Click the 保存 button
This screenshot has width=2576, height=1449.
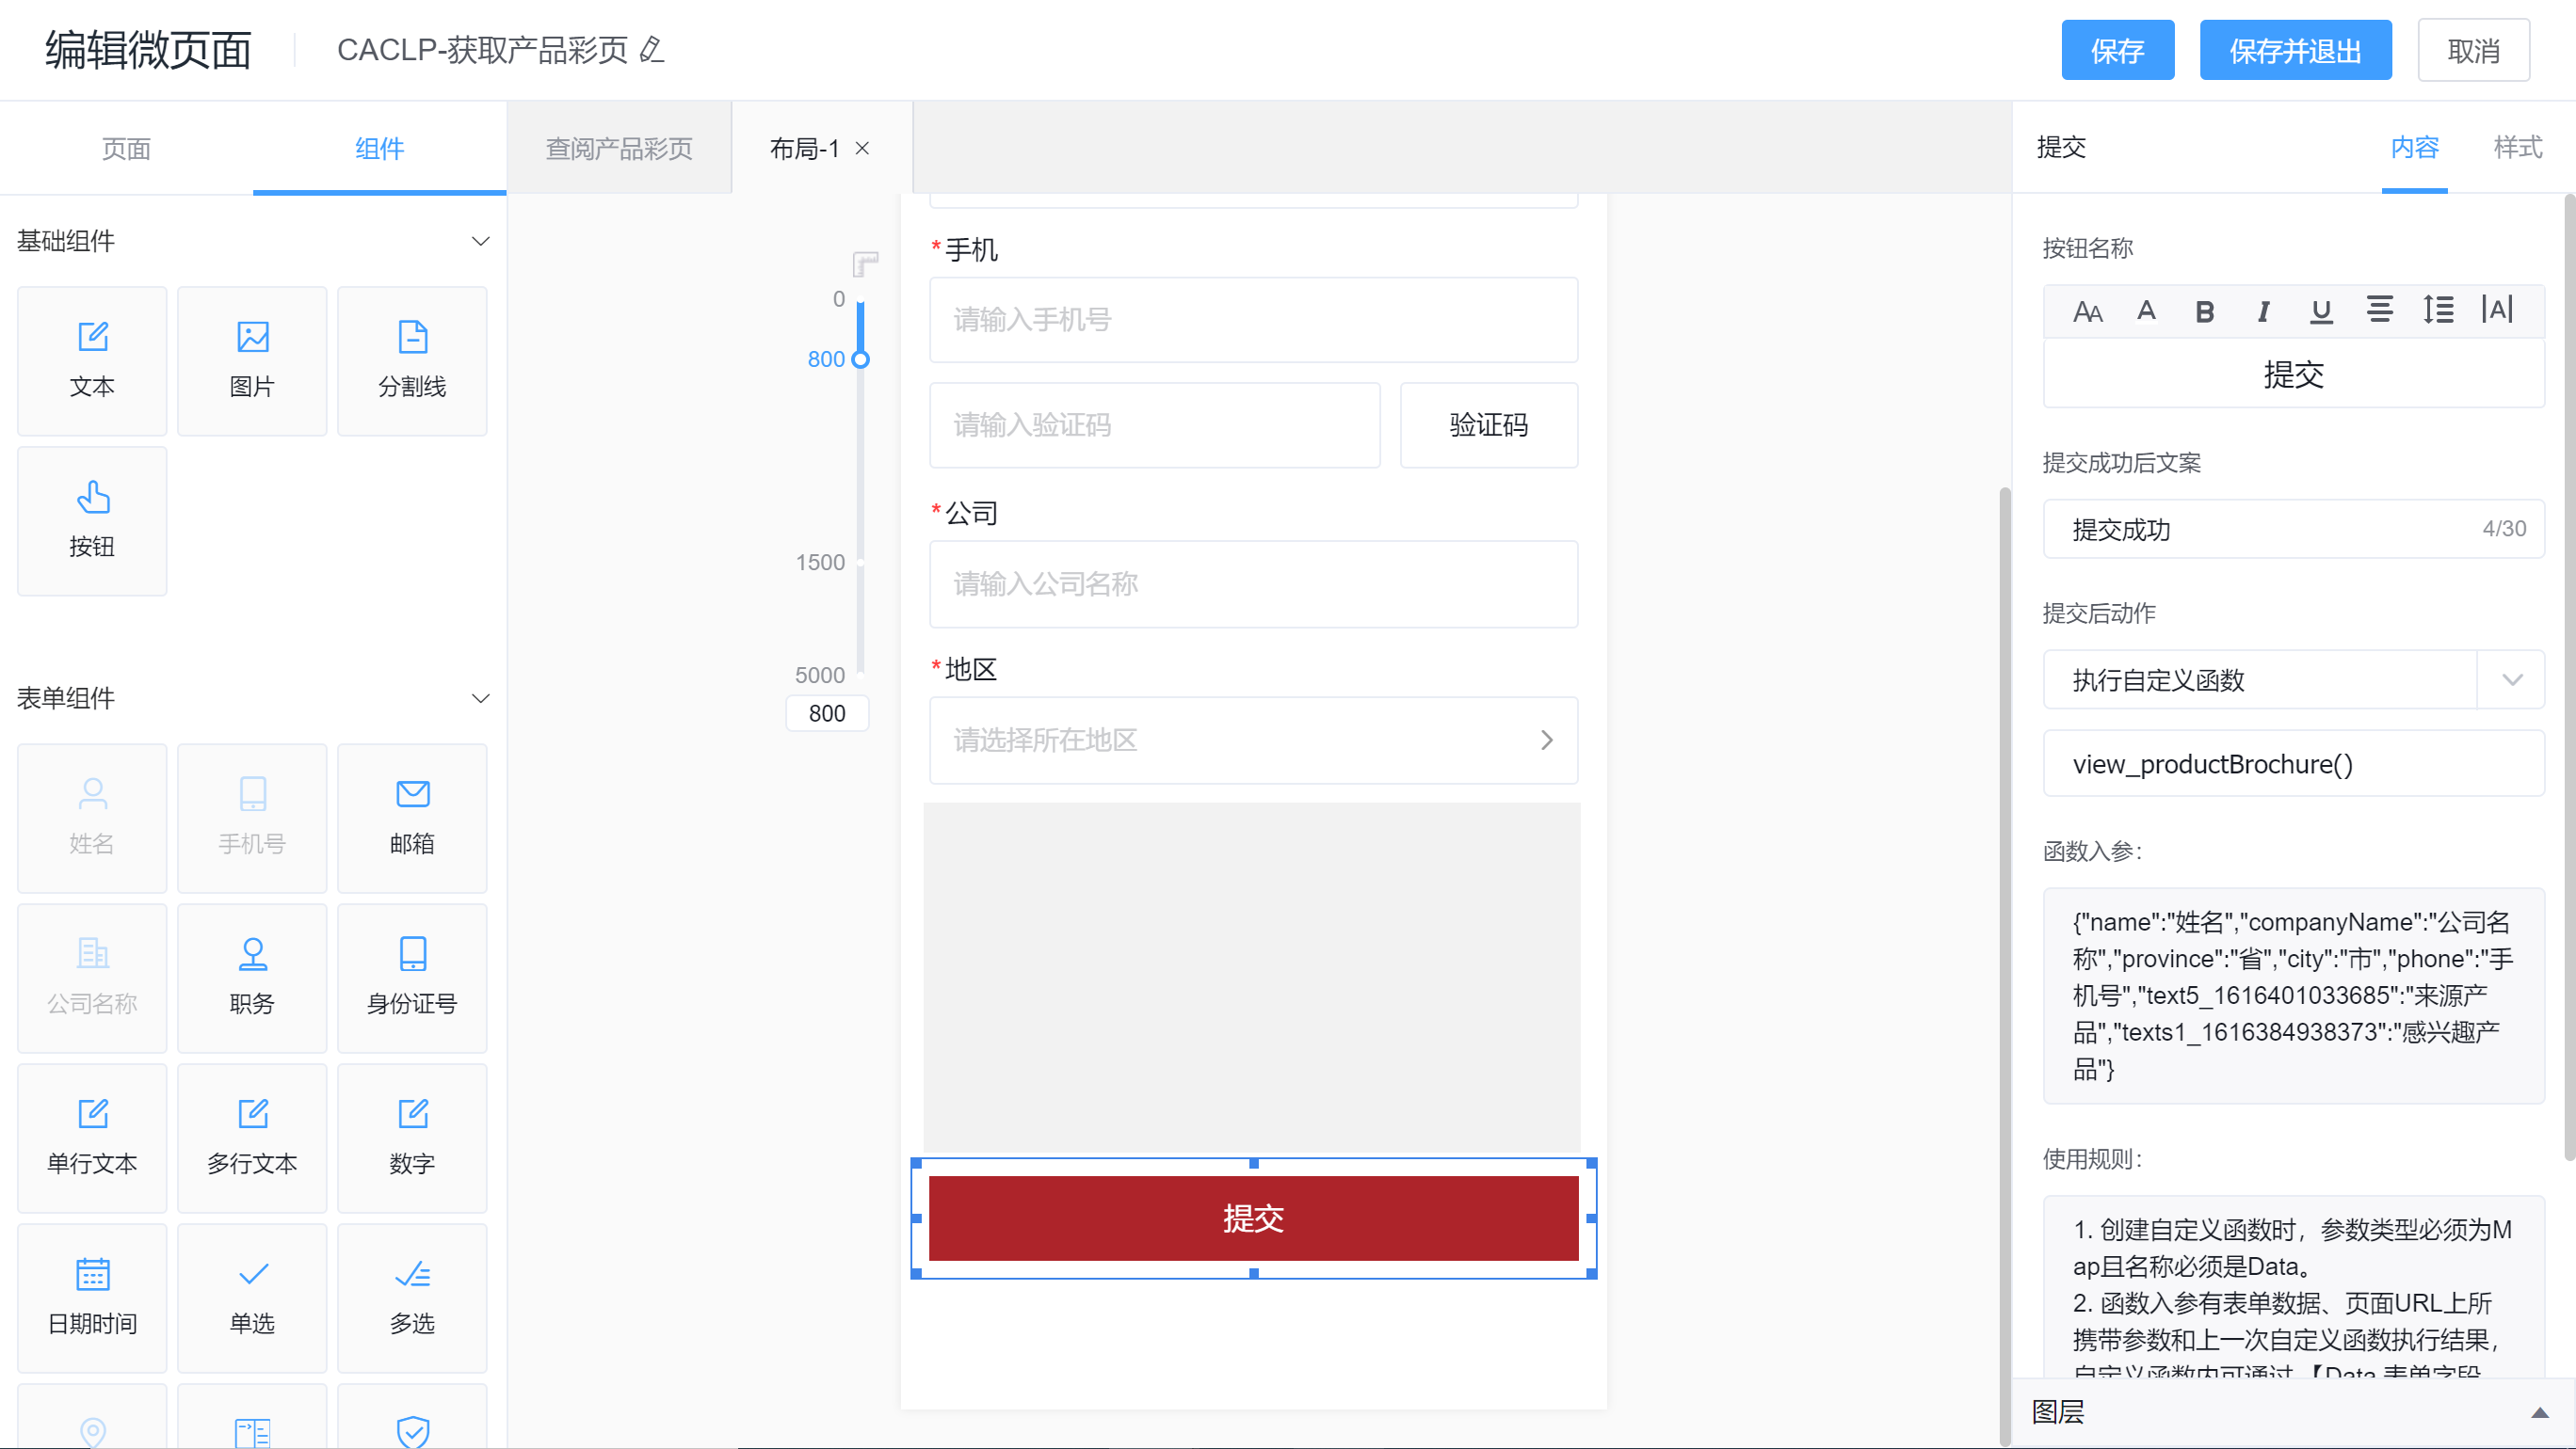pyautogui.click(x=2117, y=50)
